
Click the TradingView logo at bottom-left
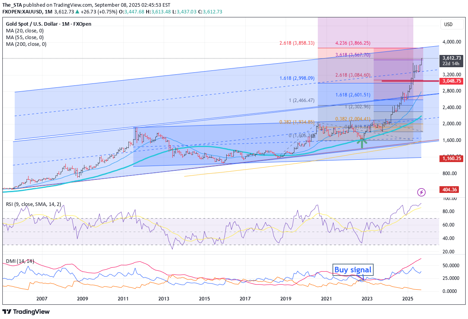pyautogui.click(x=26, y=311)
